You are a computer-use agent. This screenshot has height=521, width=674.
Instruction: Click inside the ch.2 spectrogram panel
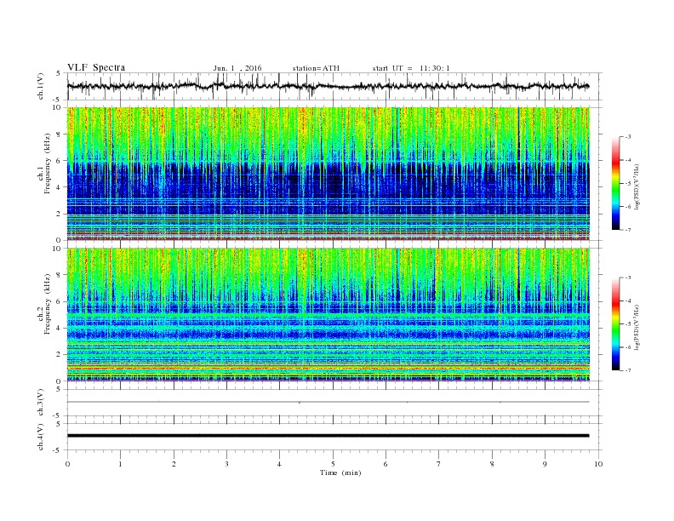point(328,315)
